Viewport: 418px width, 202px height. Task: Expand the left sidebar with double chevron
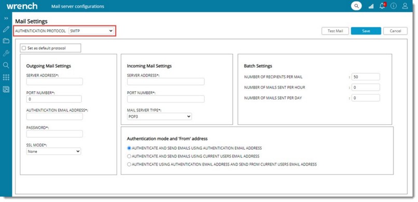(6, 18)
